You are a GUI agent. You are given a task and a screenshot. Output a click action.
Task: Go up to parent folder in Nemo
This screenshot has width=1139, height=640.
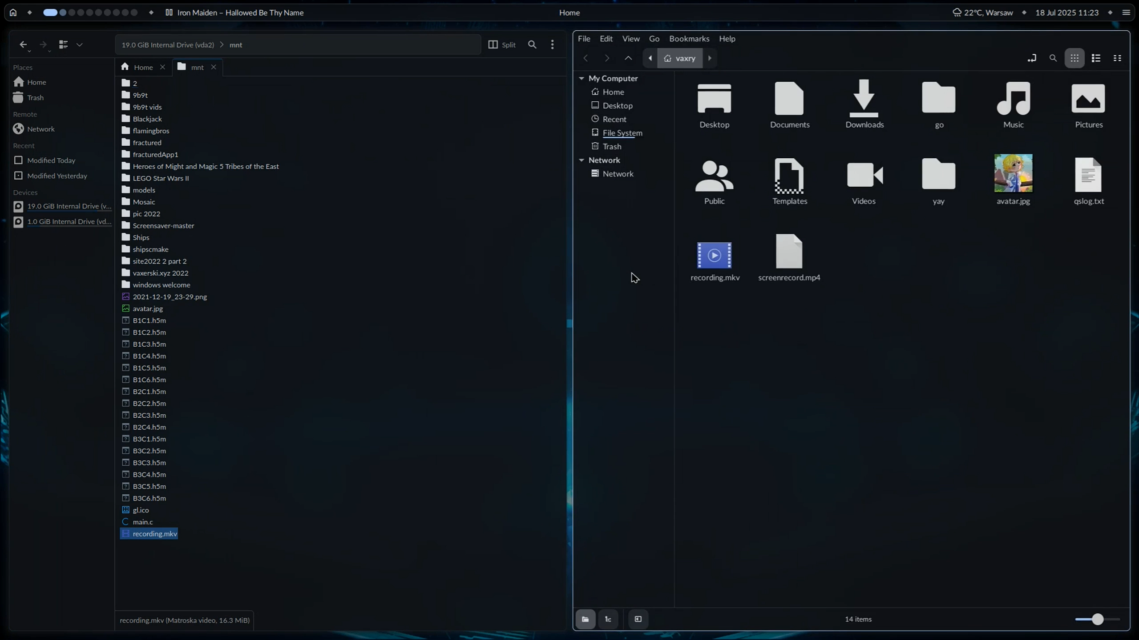tap(628, 58)
